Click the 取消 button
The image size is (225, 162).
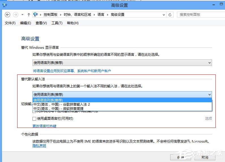tap(205, 157)
